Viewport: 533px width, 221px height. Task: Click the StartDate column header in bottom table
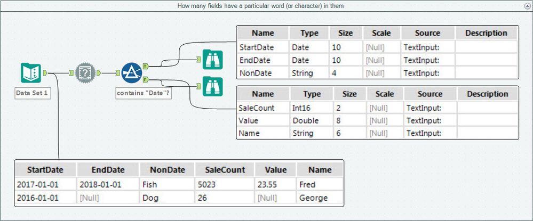(x=45, y=170)
